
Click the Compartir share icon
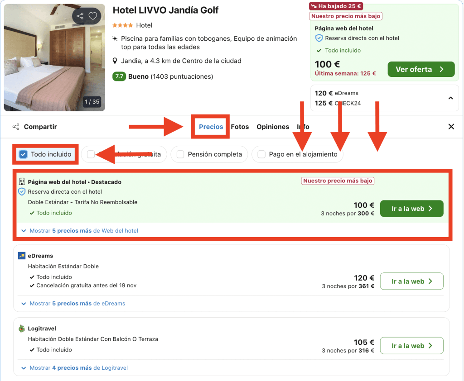(16, 127)
